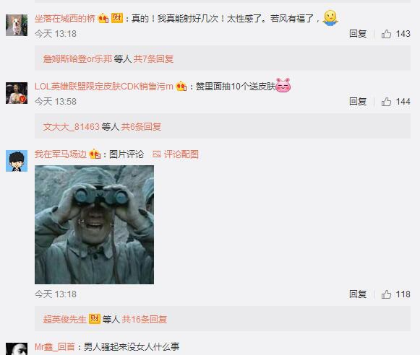420x355 pixels.
Task: Reply to 坐落在城西的桥's comment
Action: 358,34
